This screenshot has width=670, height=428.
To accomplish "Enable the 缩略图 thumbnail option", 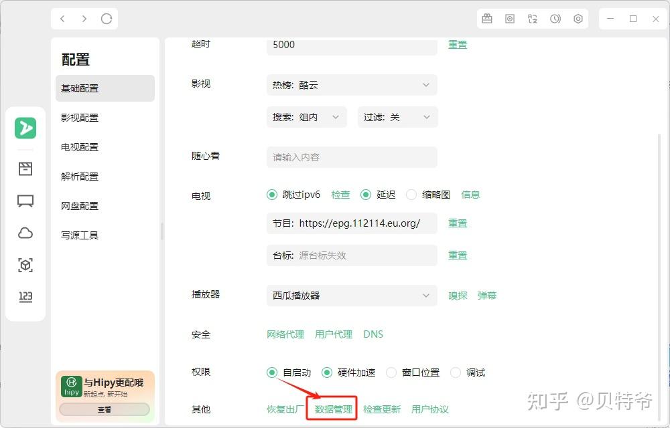I will (411, 195).
